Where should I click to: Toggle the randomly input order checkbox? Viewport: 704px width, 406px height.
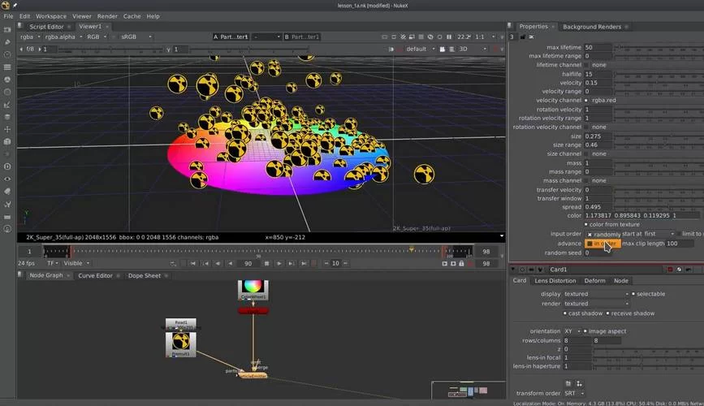point(590,234)
